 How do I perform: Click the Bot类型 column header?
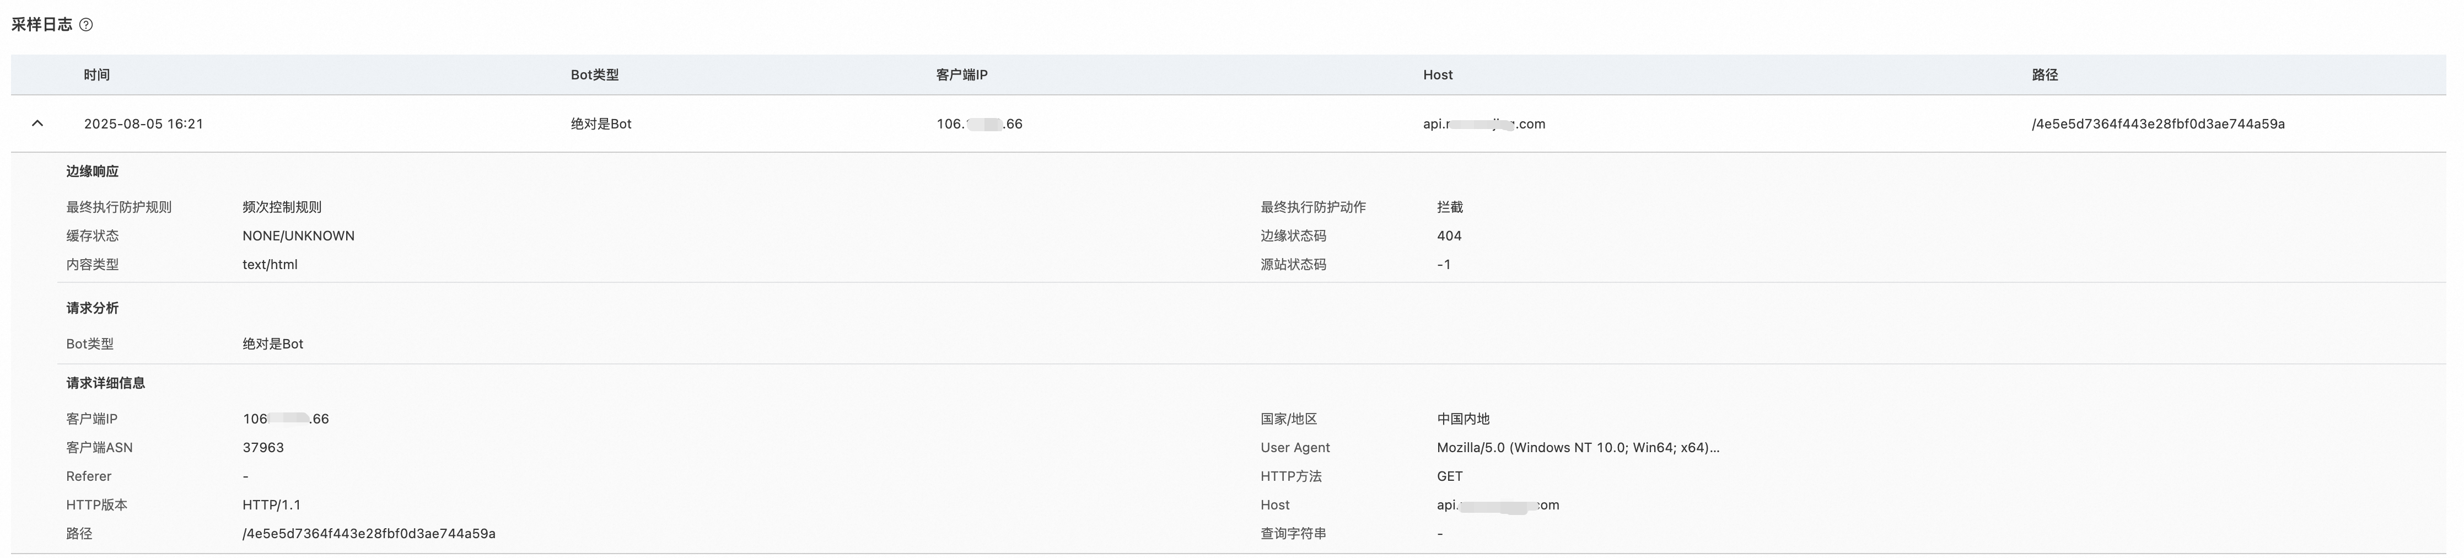tap(595, 74)
